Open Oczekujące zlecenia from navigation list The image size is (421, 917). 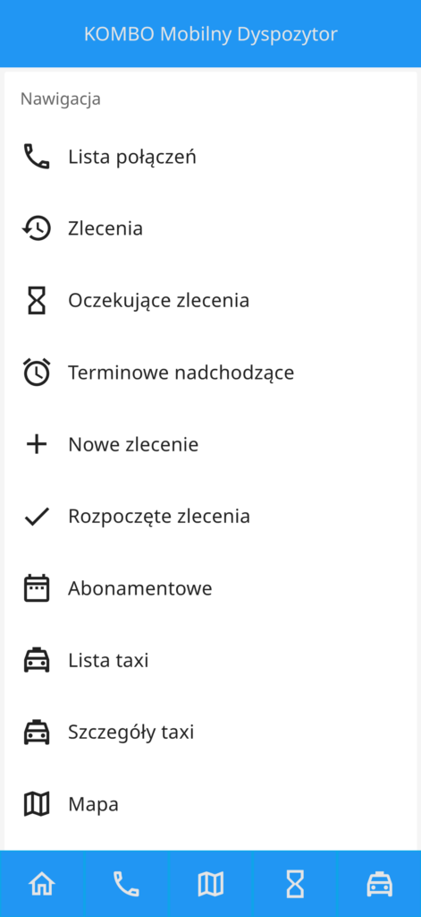tap(210, 300)
